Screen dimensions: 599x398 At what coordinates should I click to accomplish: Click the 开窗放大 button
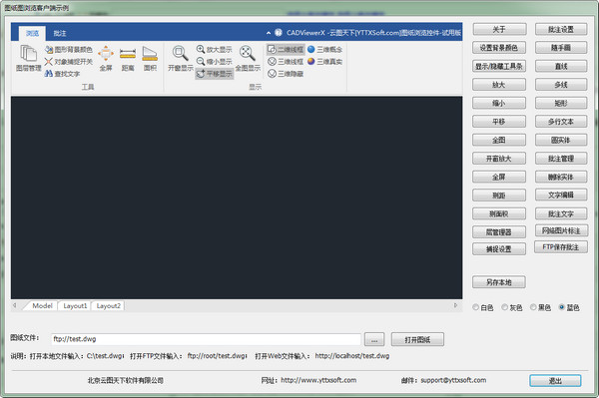click(499, 158)
